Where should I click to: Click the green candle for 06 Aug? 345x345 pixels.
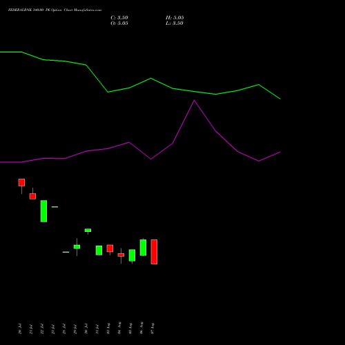pyautogui.click(x=143, y=248)
